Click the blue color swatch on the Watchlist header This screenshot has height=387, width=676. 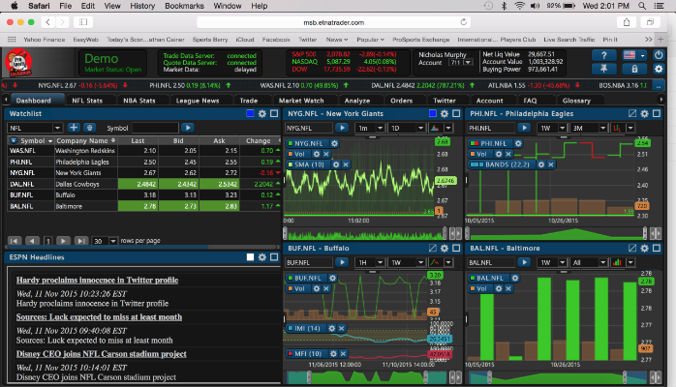tap(250, 113)
